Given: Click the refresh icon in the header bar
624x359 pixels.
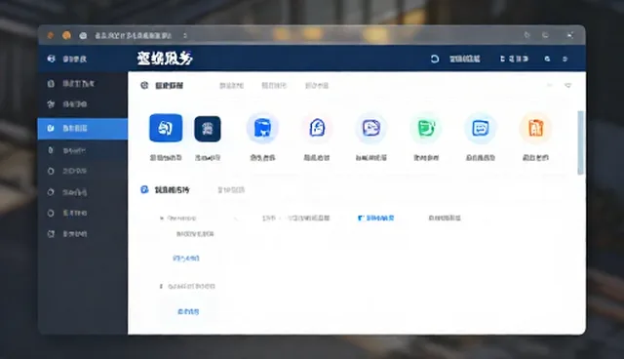Looking at the screenshot, I should pyautogui.click(x=435, y=59).
